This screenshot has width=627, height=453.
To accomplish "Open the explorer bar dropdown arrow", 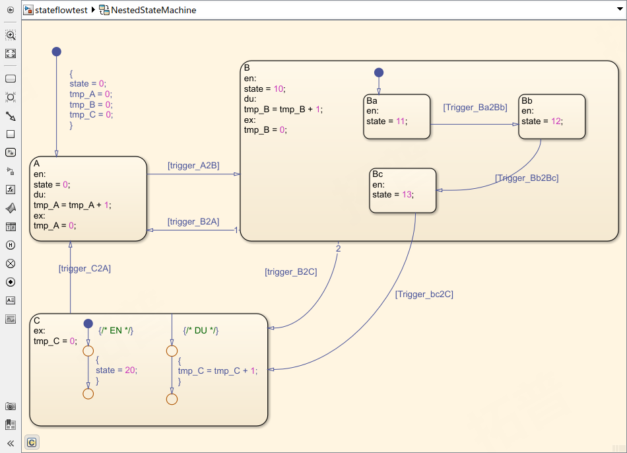I will (617, 10).
